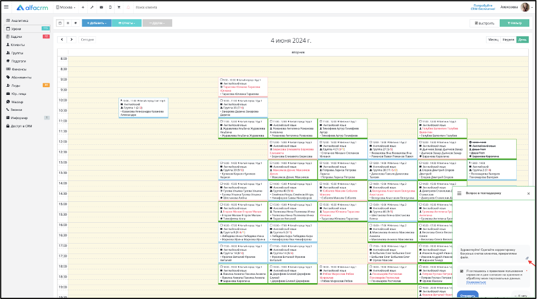Click the third view-mode icon beside list view

click(x=76, y=23)
